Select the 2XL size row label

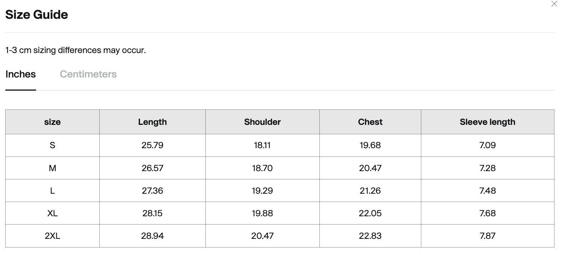coord(52,236)
